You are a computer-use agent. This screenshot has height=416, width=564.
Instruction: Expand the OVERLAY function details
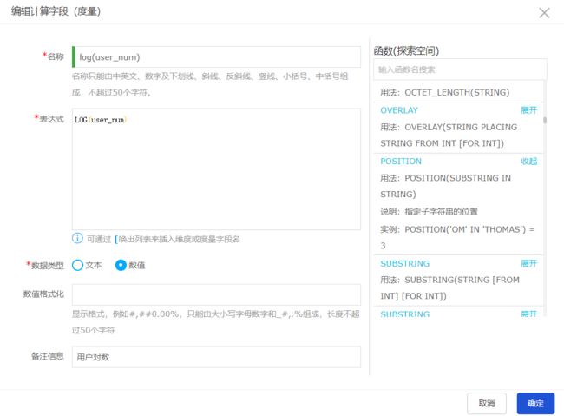[x=528, y=110]
